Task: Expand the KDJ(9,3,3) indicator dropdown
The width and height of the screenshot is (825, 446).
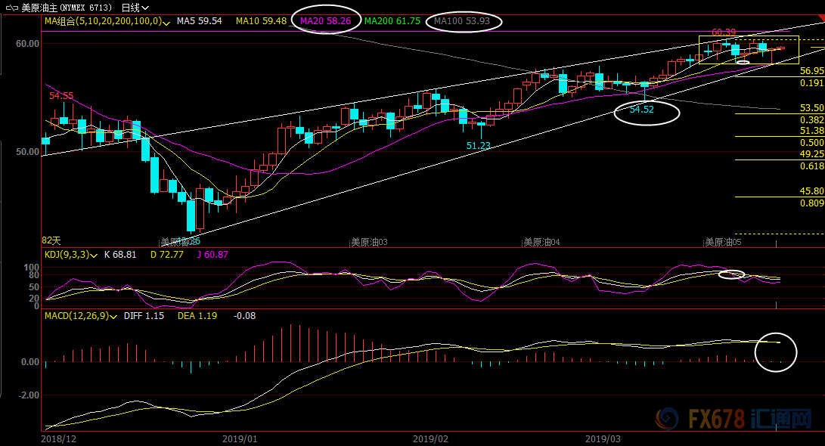Action: (x=94, y=255)
